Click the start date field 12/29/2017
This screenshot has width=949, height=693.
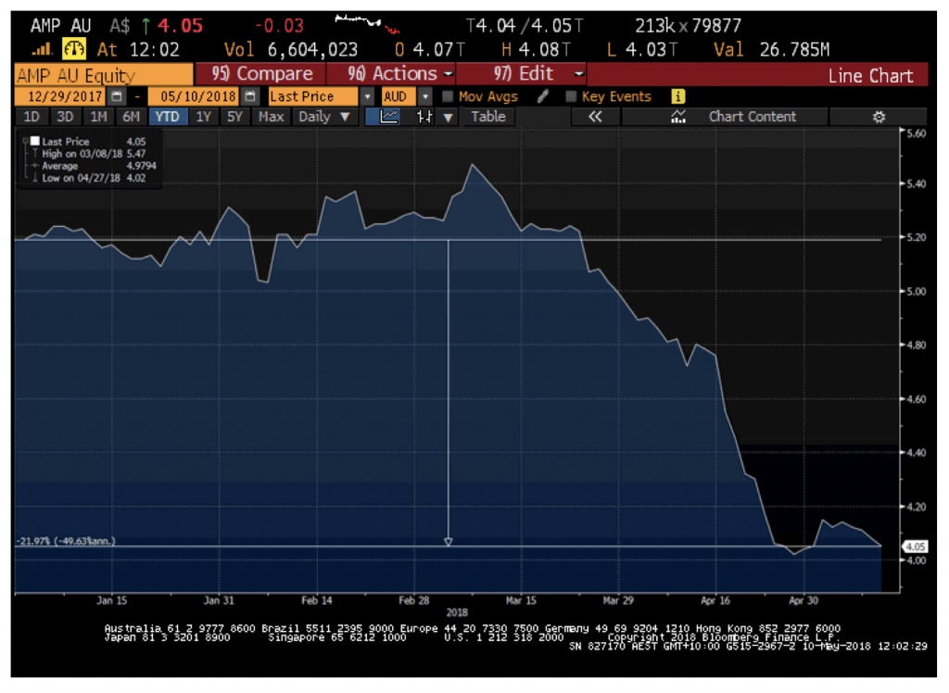point(61,97)
